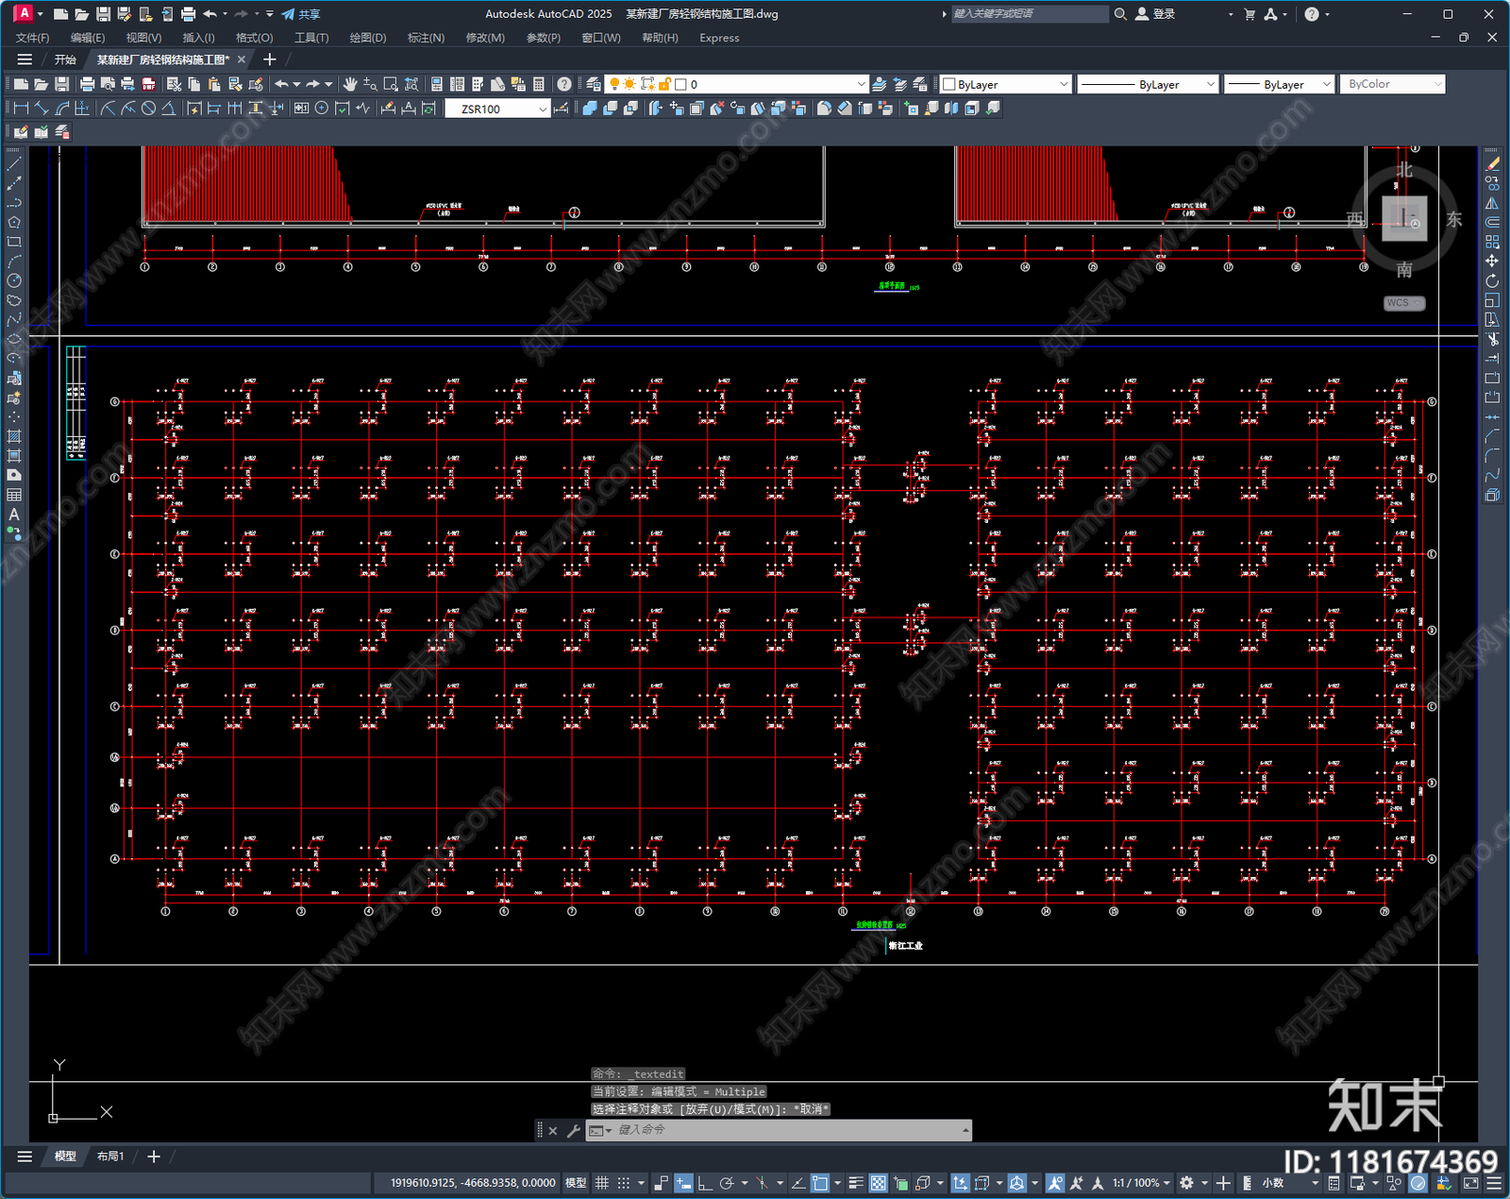The width and height of the screenshot is (1510, 1199).
Task: Select the Pan hand tool
Action: coord(350,84)
